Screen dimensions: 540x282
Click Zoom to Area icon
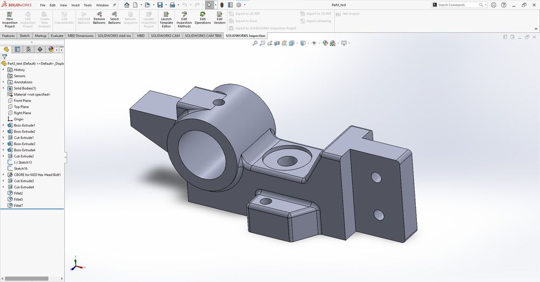coord(262,43)
